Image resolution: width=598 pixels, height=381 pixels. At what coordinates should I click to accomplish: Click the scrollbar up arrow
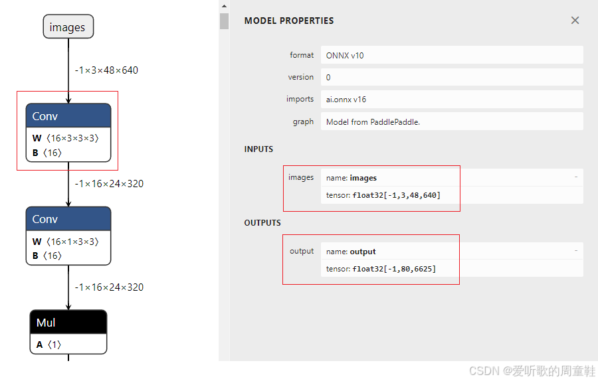[225, 6]
